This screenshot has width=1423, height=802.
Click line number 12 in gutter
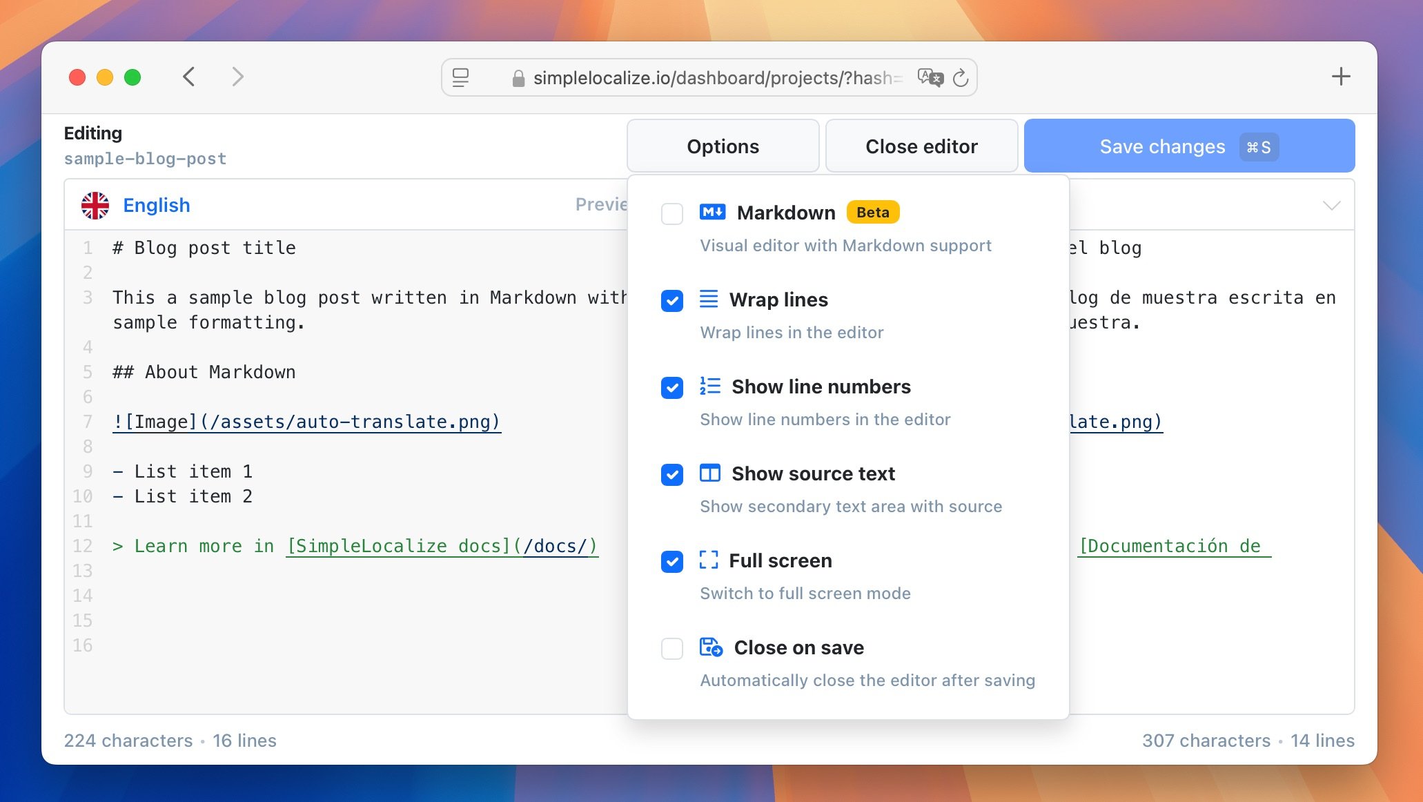(83, 546)
